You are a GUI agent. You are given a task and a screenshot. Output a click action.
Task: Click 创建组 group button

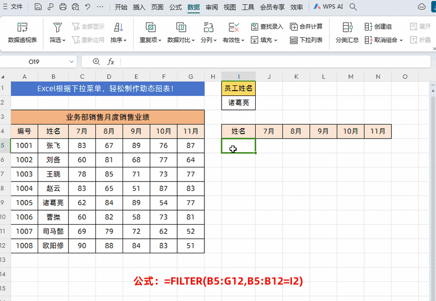coord(378,27)
